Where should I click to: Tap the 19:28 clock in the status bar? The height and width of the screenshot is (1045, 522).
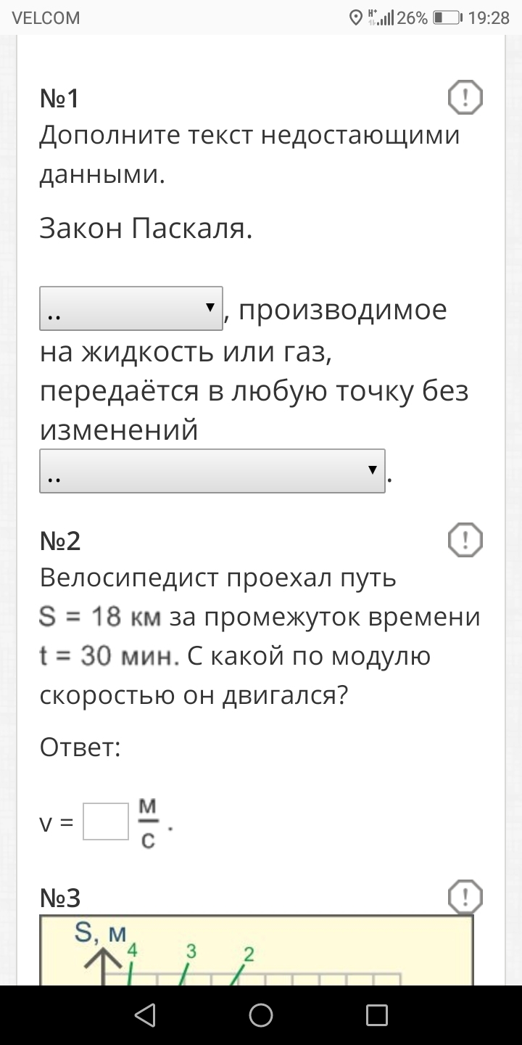point(489,18)
